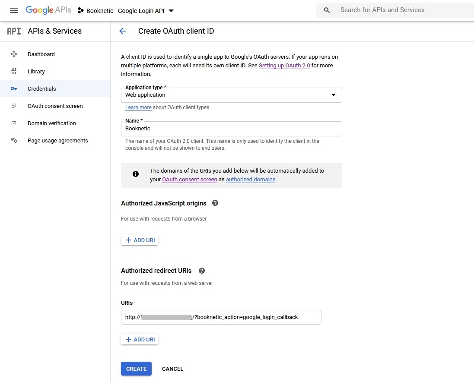The image size is (474, 382).
Task: Click the OAuth consent screen sidebar icon
Action: tap(13, 106)
